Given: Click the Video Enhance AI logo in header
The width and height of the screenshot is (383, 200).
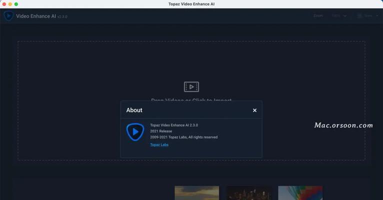Looking at the screenshot, I should coord(8,16).
